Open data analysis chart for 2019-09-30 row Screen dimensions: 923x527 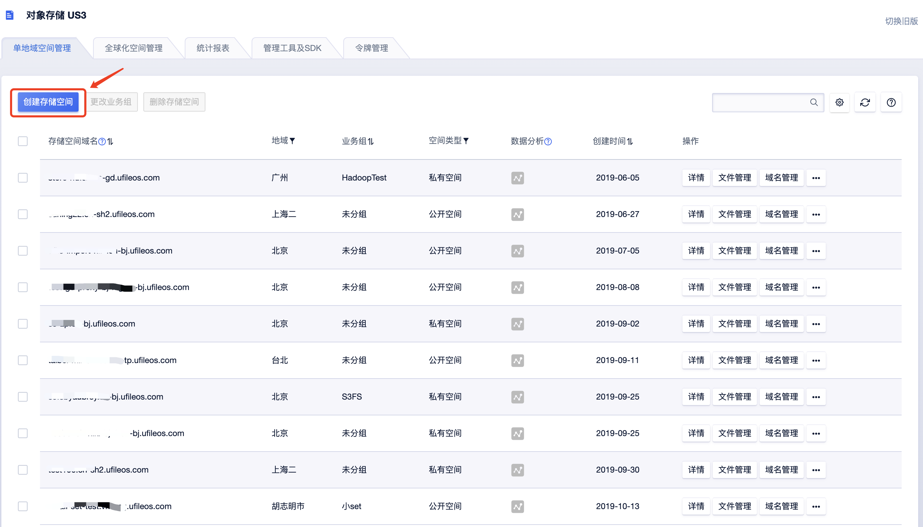(x=517, y=470)
